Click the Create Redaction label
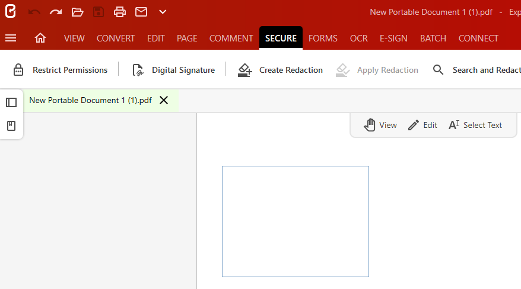Image resolution: width=521 pixels, height=289 pixels. tap(291, 70)
